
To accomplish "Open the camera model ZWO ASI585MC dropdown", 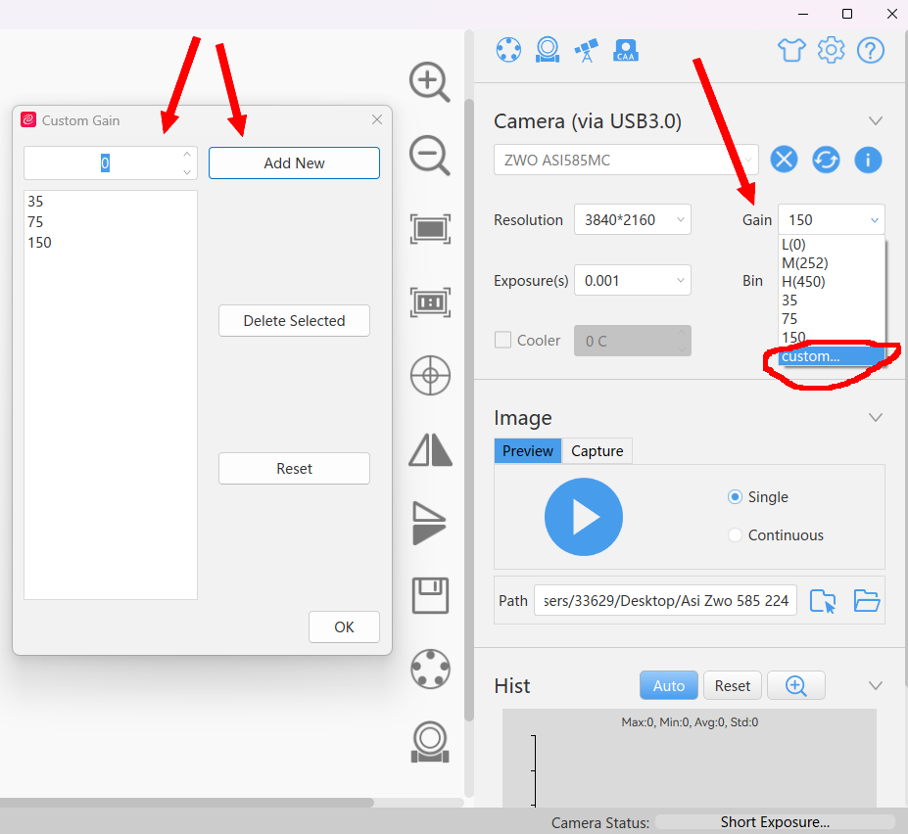I will pos(626,160).
